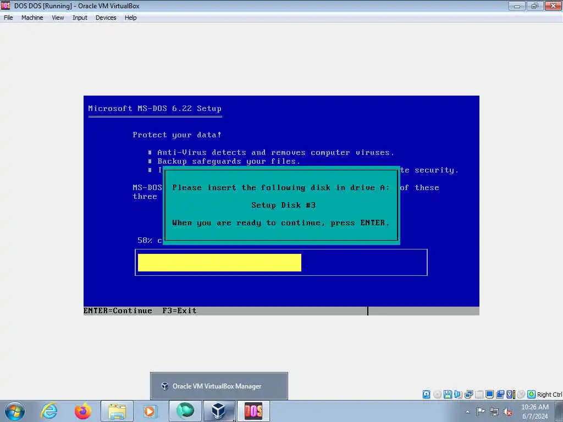Close the VirtualBox VM window

[x=553, y=5]
